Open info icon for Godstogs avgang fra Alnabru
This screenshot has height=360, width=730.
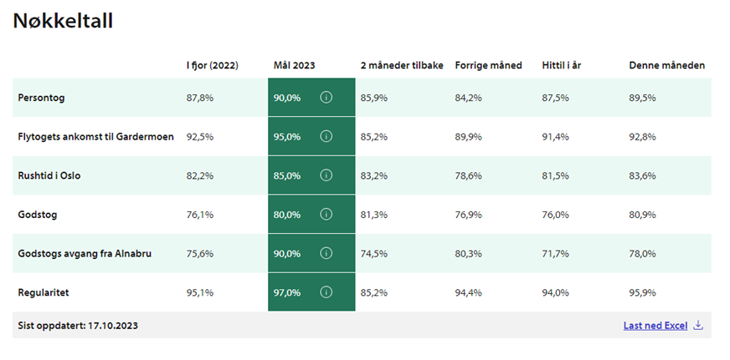[x=326, y=254]
